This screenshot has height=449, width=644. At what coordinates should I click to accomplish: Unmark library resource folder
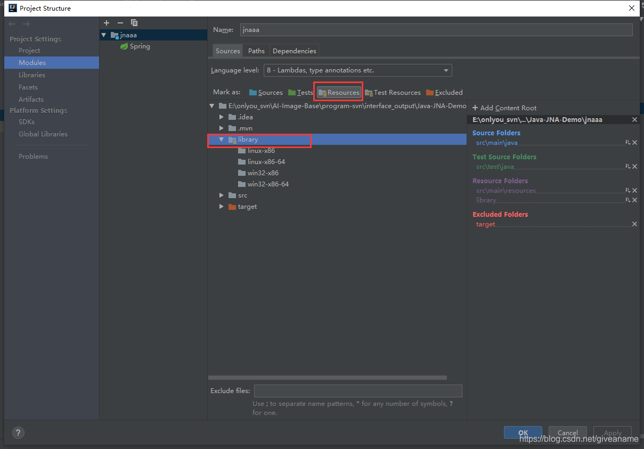click(x=634, y=200)
